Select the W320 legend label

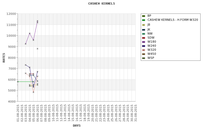[152, 50]
